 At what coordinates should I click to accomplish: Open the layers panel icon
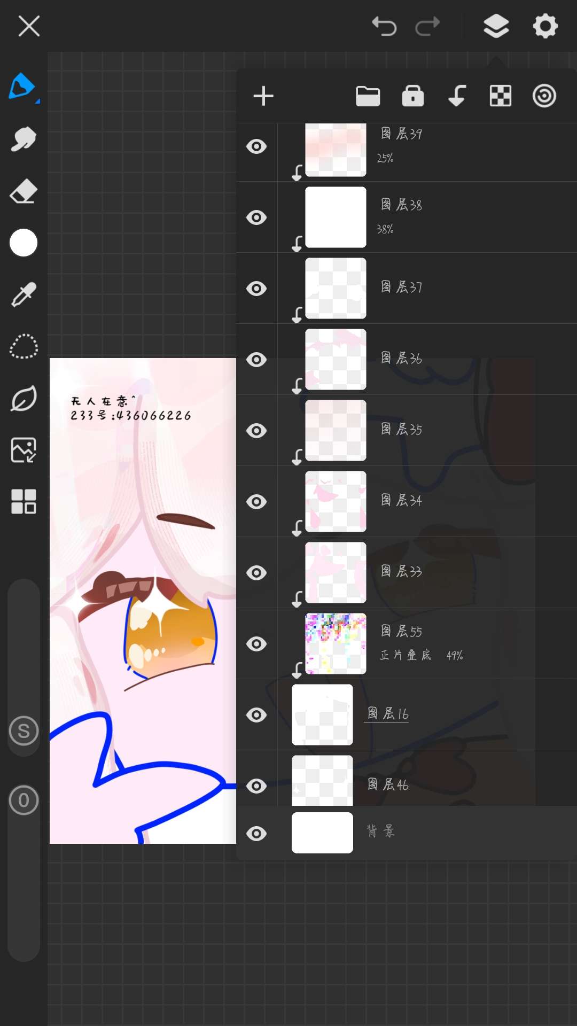496,26
